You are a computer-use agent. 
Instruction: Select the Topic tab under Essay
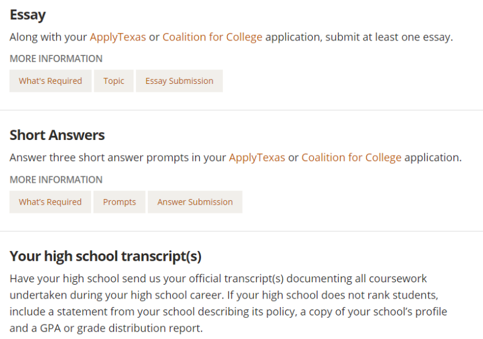(114, 81)
